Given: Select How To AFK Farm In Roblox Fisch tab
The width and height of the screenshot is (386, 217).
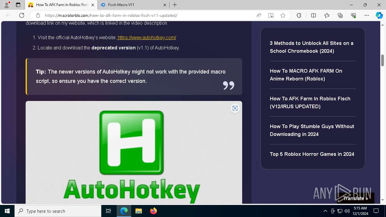Looking at the screenshot, I should point(61,5).
